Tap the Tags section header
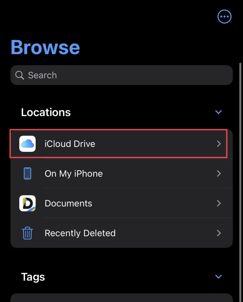The height and width of the screenshot is (302, 243). tap(33, 277)
